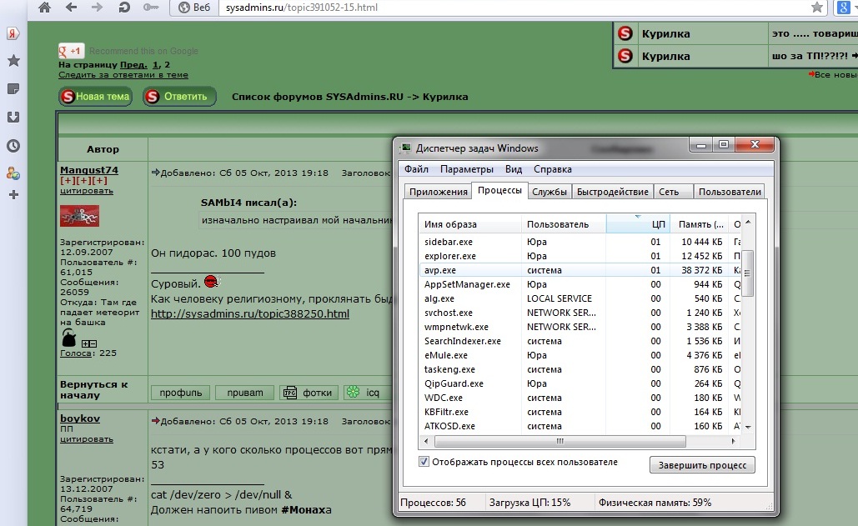Screen dimensions: 858x526
Task: Select the explorer.exe process row
Action: [x=580, y=256]
